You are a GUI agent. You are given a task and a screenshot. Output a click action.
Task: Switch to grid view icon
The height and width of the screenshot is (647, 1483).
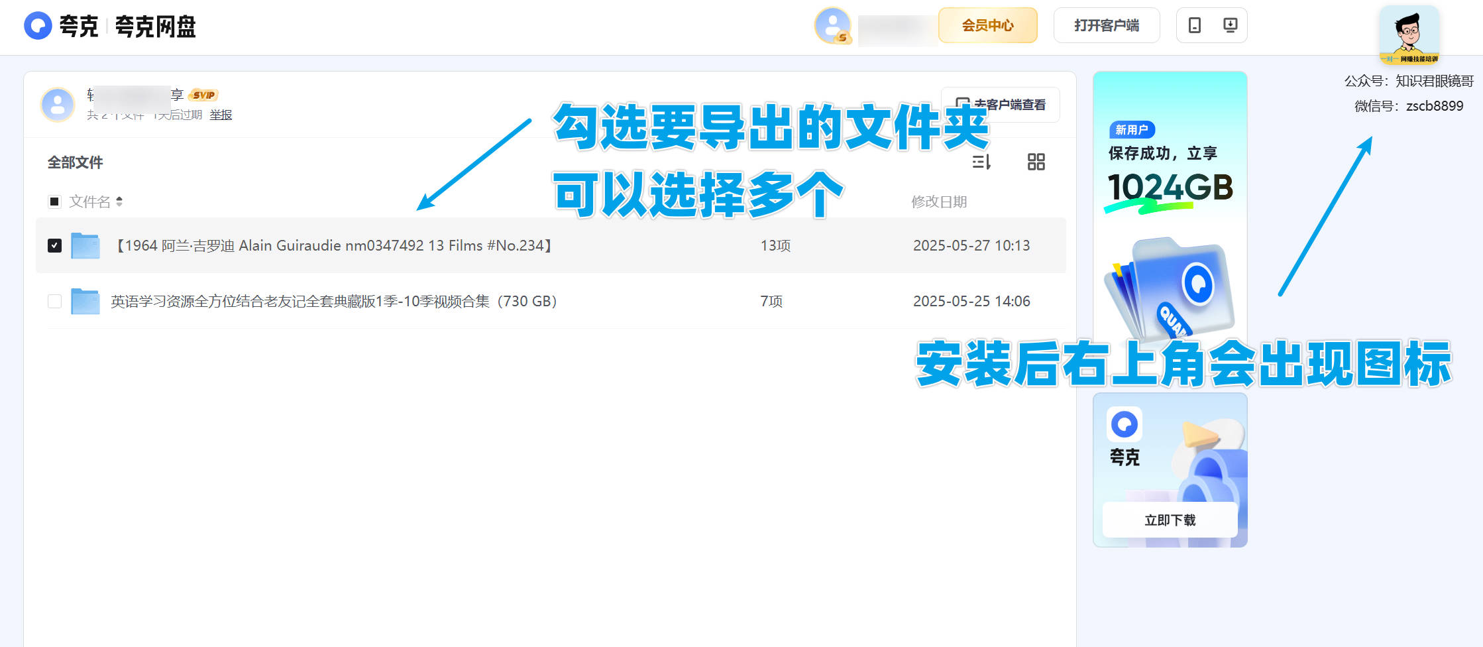pos(1036,162)
